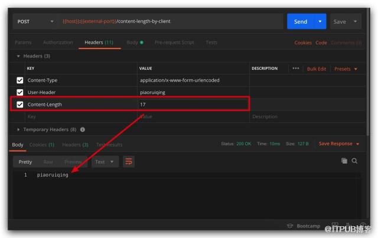Click the 200 OK status text

[244, 144]
